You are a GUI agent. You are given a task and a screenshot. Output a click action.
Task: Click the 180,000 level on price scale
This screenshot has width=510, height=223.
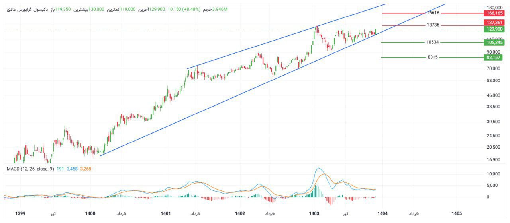[493, 8]
